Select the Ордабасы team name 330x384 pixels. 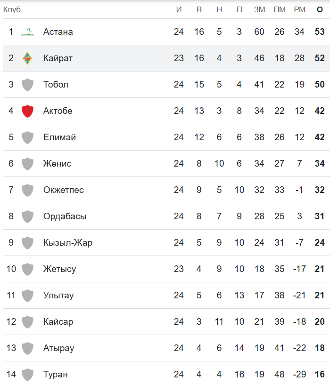coord(65,216)
